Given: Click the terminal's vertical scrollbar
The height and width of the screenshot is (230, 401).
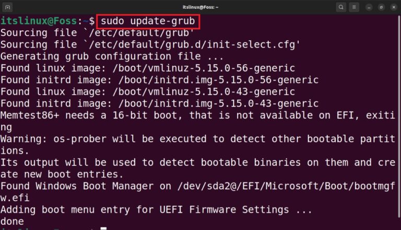Looking at the screenshot, I should coord(399,117).
